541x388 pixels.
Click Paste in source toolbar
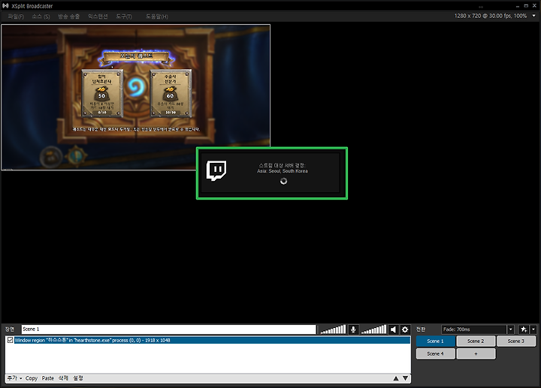[x=48, y=378]
